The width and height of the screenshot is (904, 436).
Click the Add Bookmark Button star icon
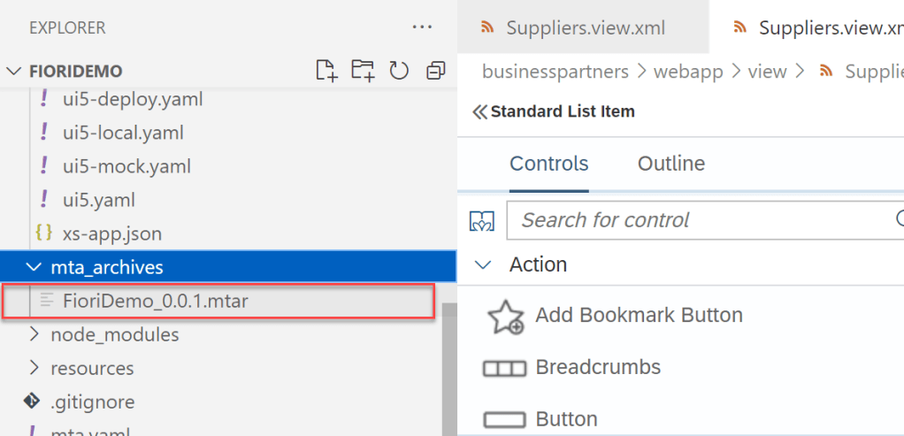point(506,317)
